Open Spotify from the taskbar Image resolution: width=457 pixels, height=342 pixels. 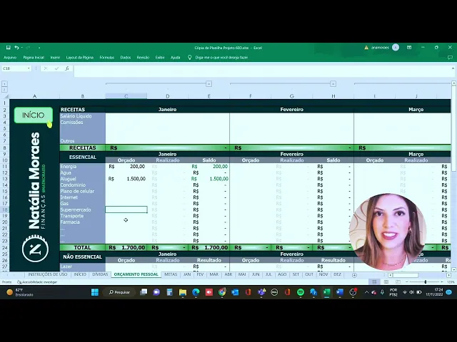(x=301, y=292)
